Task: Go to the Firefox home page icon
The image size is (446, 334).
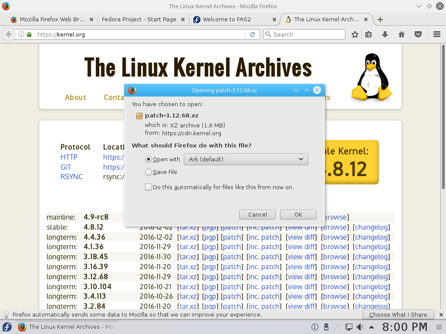Action: pos(401,34)
